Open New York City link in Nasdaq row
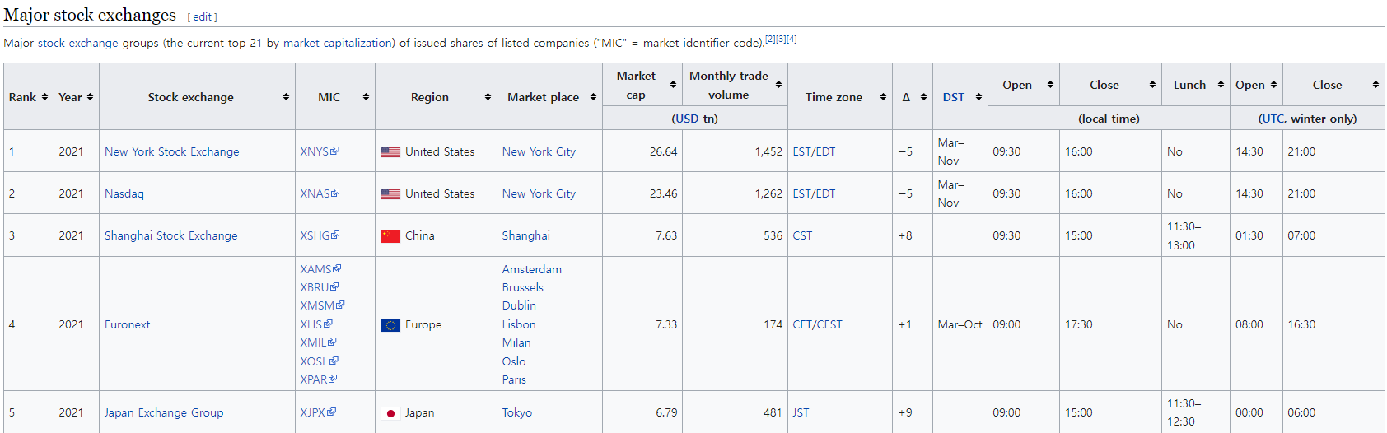 click(x=539, y=193)
